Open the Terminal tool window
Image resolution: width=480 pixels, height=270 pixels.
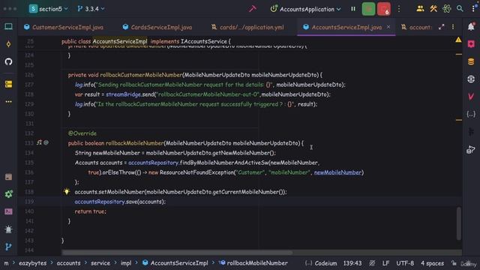coord(8,211)
